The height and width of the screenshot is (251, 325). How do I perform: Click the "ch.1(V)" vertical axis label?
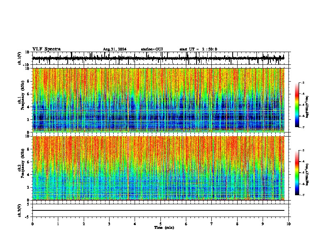[x=20, y=58]
